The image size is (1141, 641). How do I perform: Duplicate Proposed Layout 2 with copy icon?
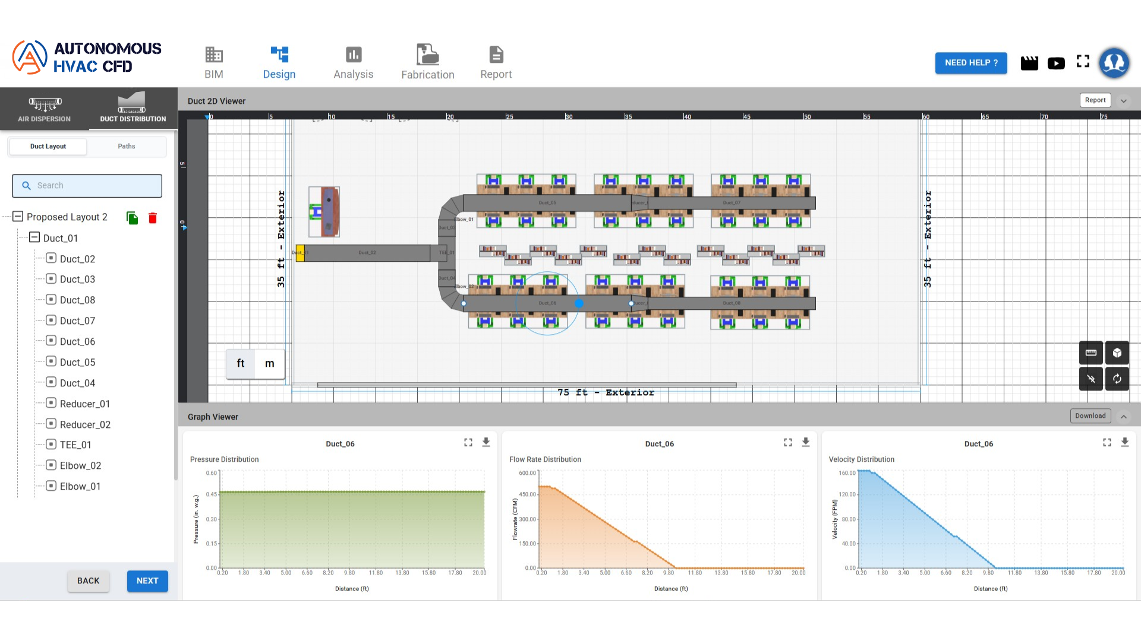(x=132, y=218)
